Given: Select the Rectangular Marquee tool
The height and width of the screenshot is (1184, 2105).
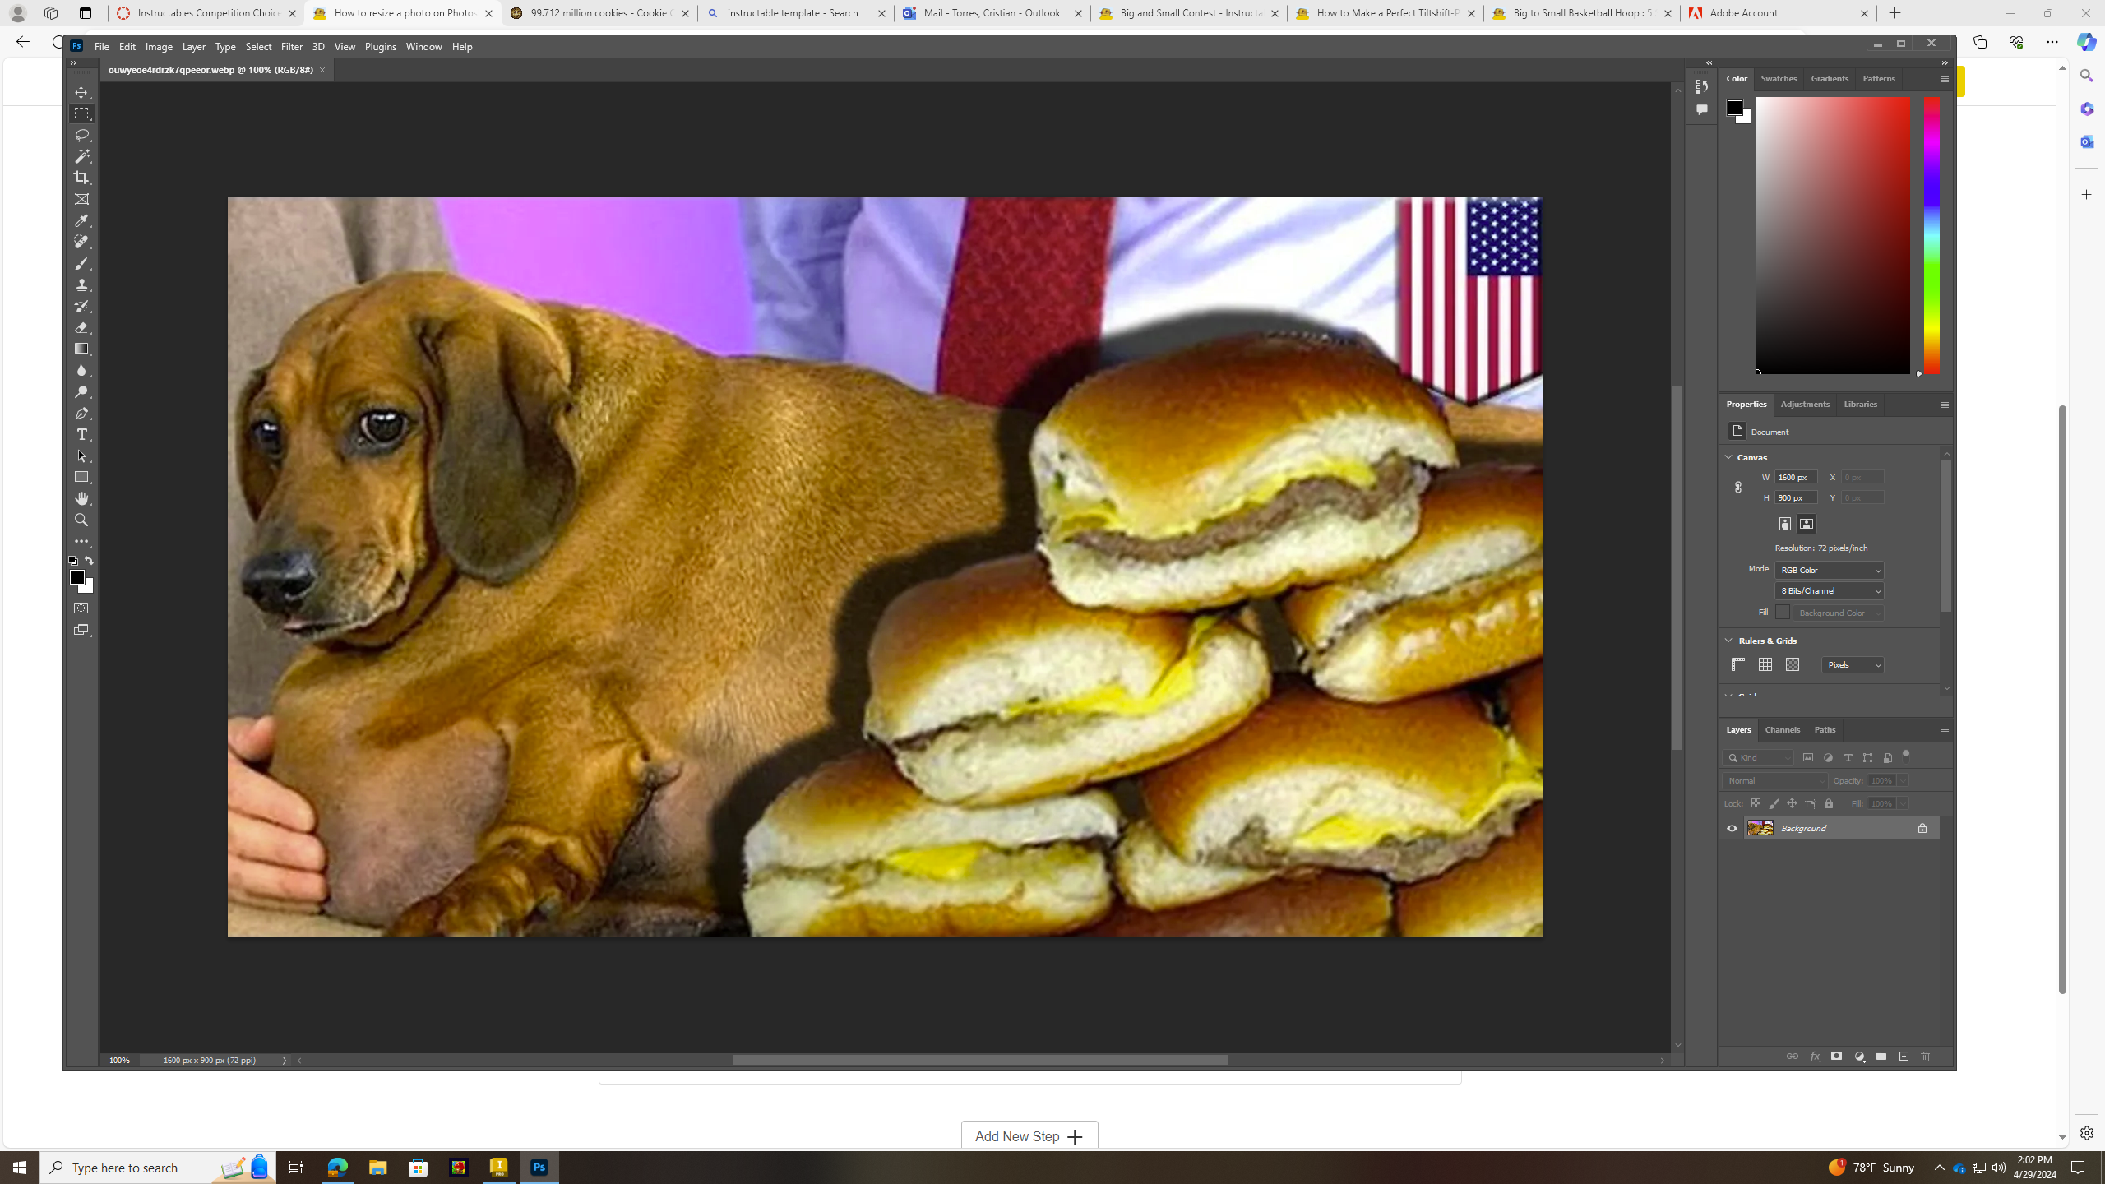Looking at the screenshot, I should [81, 113].
